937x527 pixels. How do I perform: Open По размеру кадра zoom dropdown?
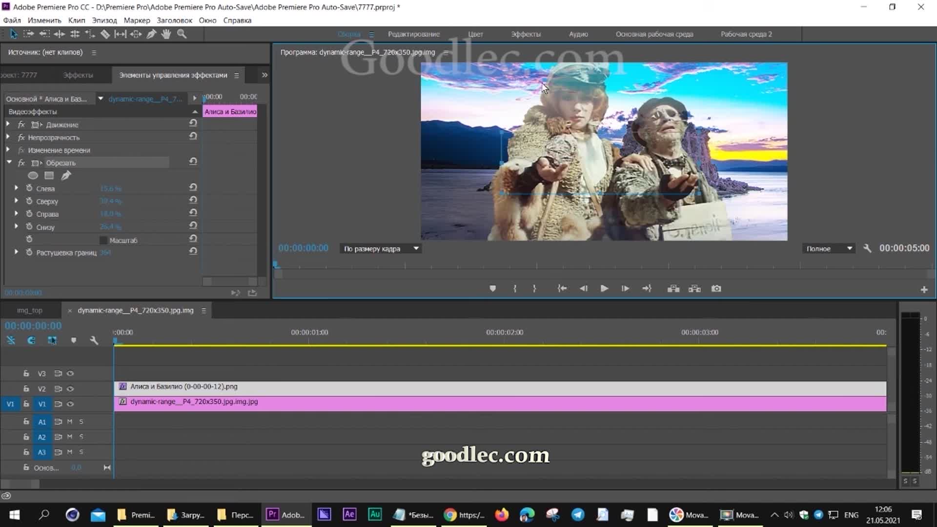click(381, 249)
